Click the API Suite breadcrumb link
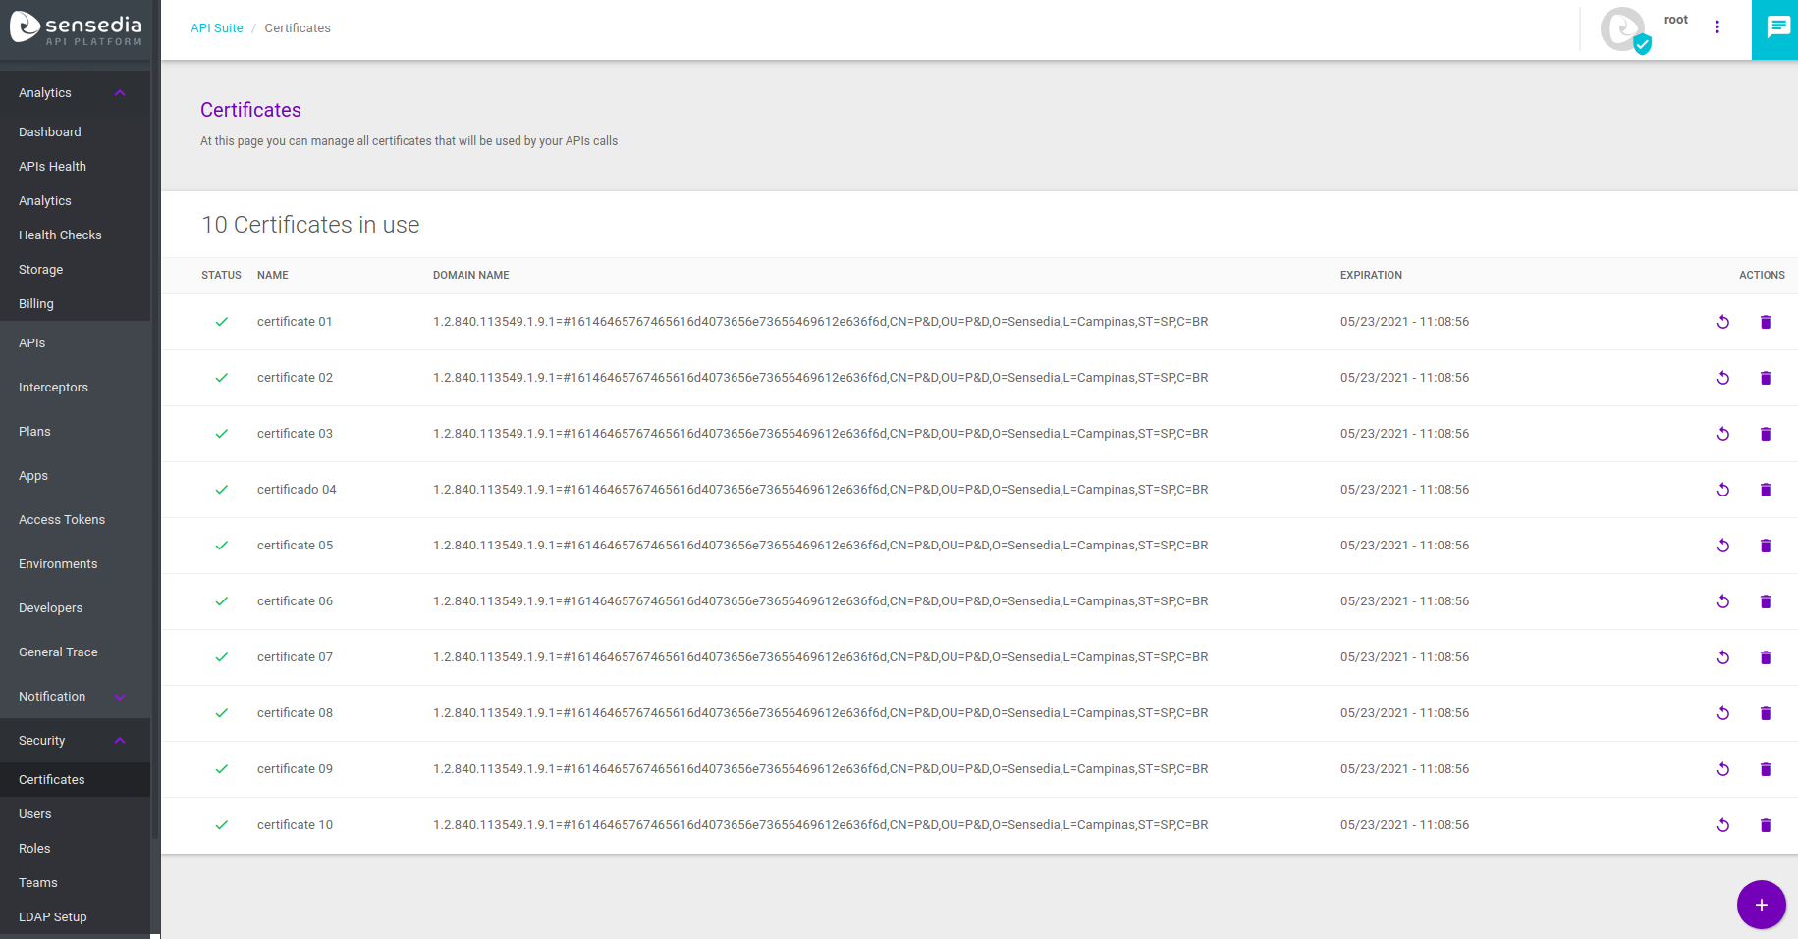This screenshot has width=1798, height=939. 216,28
